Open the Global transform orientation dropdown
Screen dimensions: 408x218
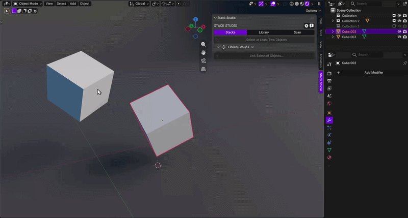tap(139, 4)
